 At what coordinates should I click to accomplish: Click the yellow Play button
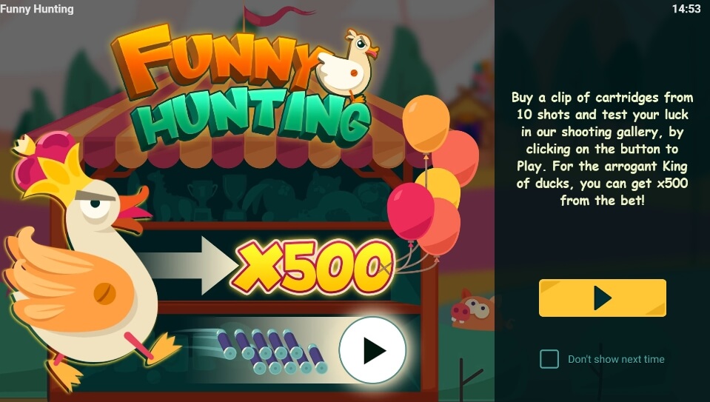click(x=602, y=298)
